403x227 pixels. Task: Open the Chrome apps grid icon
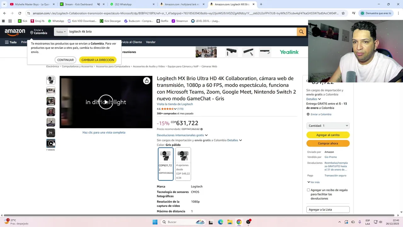point(10,21)
